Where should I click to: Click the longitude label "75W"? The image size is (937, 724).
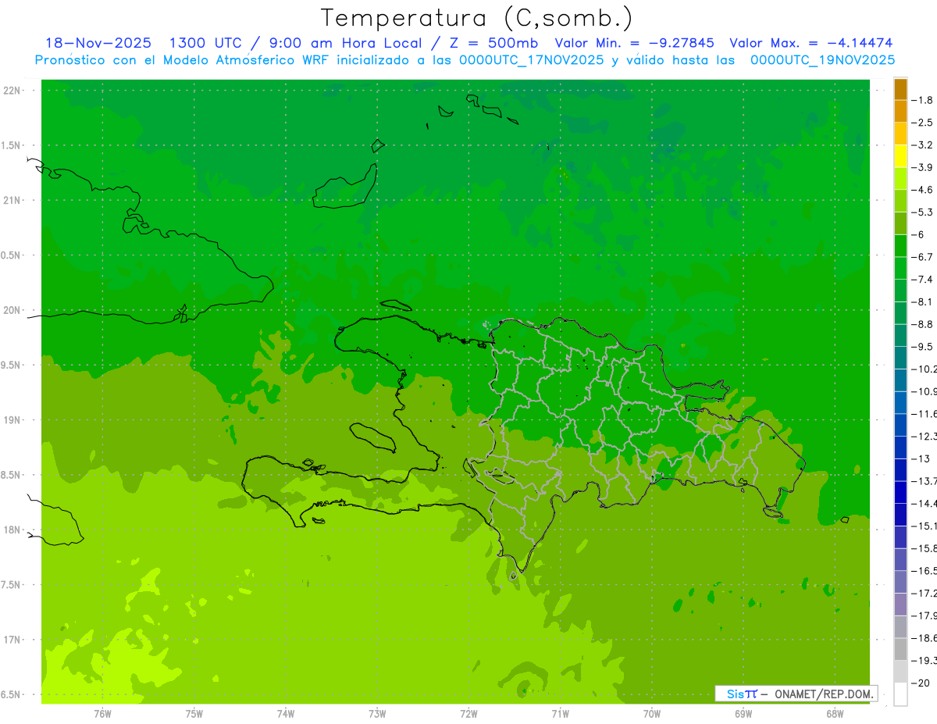coord(194,714)
